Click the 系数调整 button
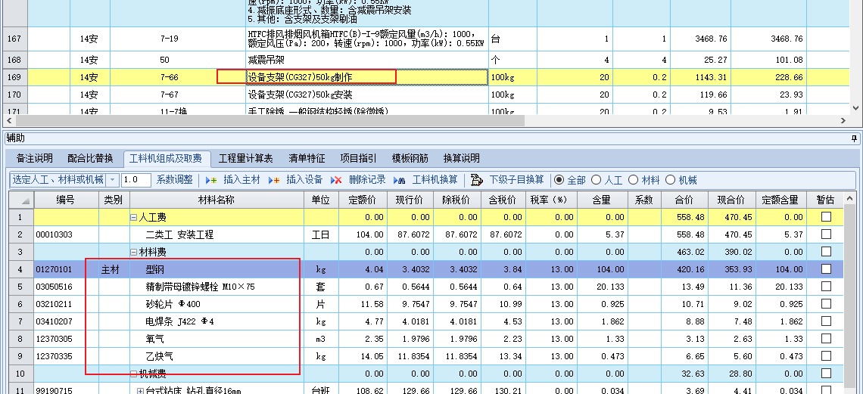The width and height of the screenshot is (863, 394). [174, 180]
